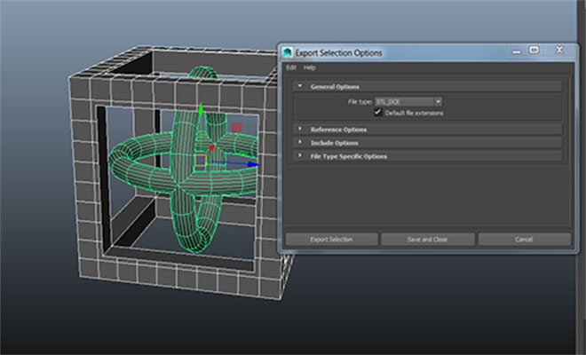Click the Export Selection Options title text
This screenshot has height=355, width=586.
[x=338, y=53]
